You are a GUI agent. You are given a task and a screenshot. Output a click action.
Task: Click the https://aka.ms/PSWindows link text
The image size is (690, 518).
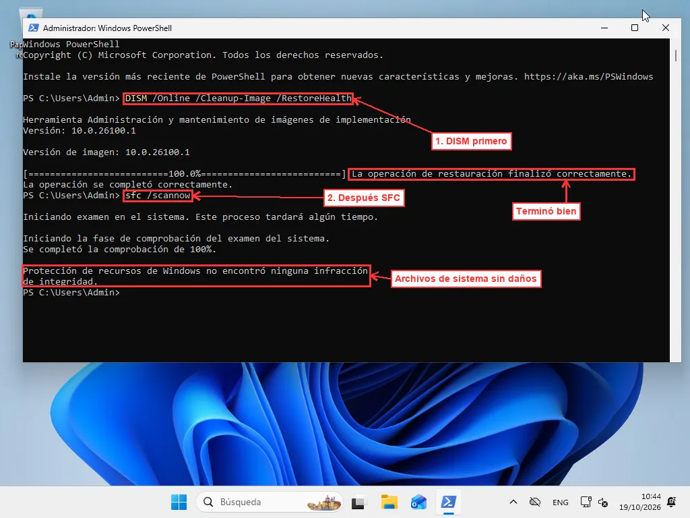click(x=588, y=77)
